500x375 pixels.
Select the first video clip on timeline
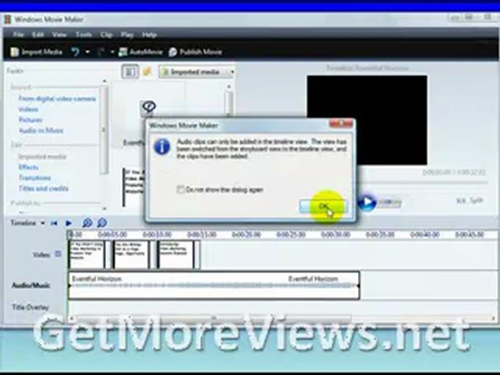(x=87, y=254)
